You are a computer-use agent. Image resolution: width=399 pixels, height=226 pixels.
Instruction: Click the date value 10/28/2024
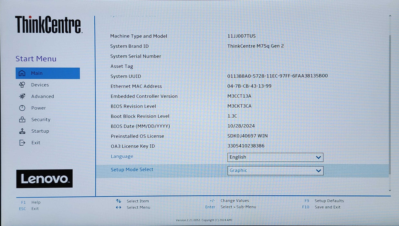pyautogui.click(x=241, y=126)
